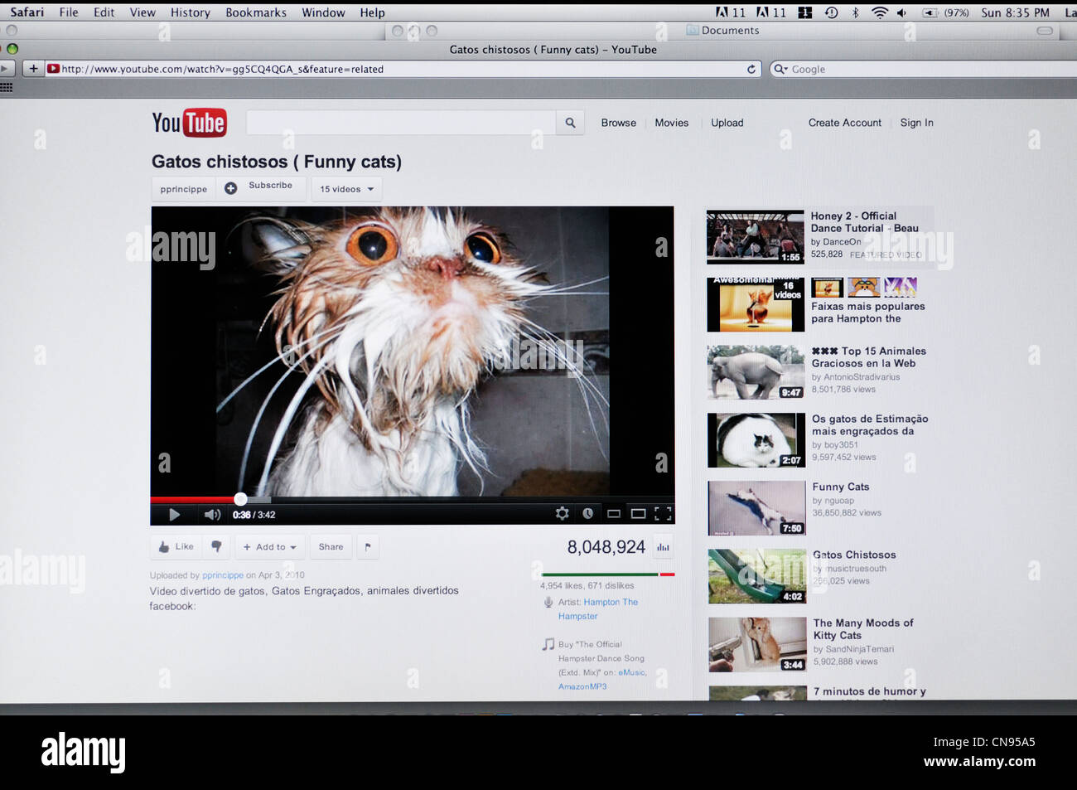
Task: Click the eMusic link
Action: point(632,672)
